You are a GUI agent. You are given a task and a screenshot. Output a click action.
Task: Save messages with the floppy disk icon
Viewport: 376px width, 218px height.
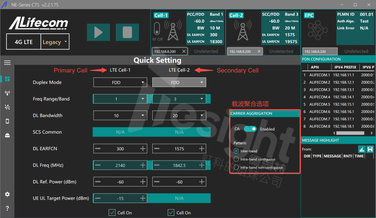coord(370,149)
